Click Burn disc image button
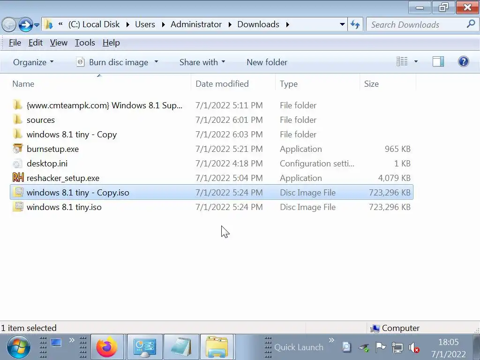This screenshot has width=480, height=360. pyautogui.click(x=112, y=62)
